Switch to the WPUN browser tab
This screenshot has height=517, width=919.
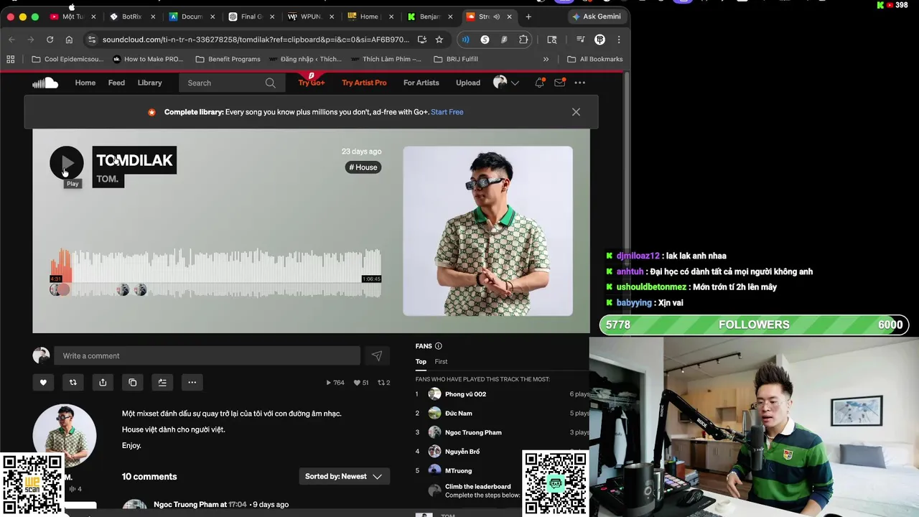(310, 17)
